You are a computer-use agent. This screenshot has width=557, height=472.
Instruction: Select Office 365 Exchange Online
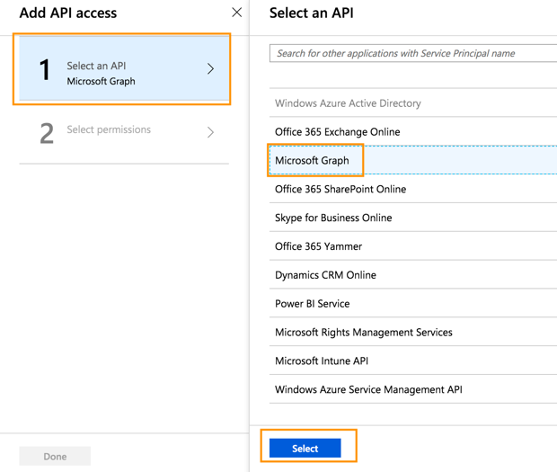[337, 132]
